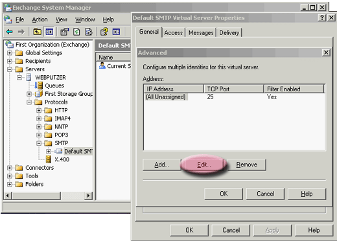Click the Current Sessions list item
Screen dimensions: 337x241
pos(119,66)
